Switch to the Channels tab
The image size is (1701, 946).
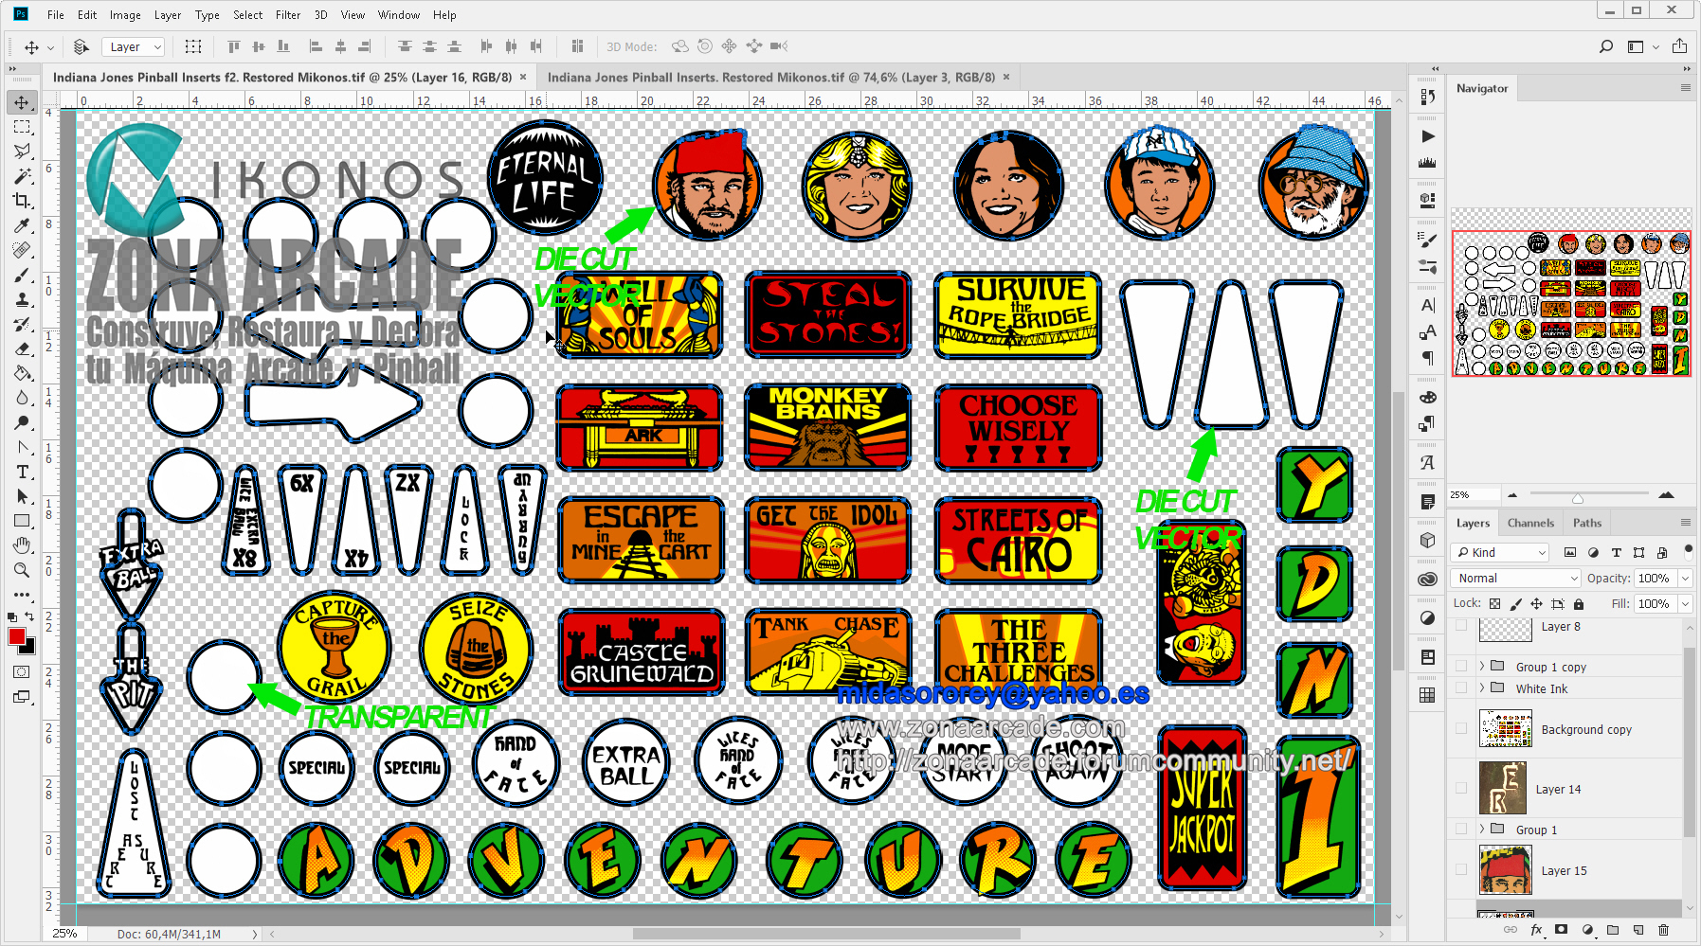click(1530, 522)
